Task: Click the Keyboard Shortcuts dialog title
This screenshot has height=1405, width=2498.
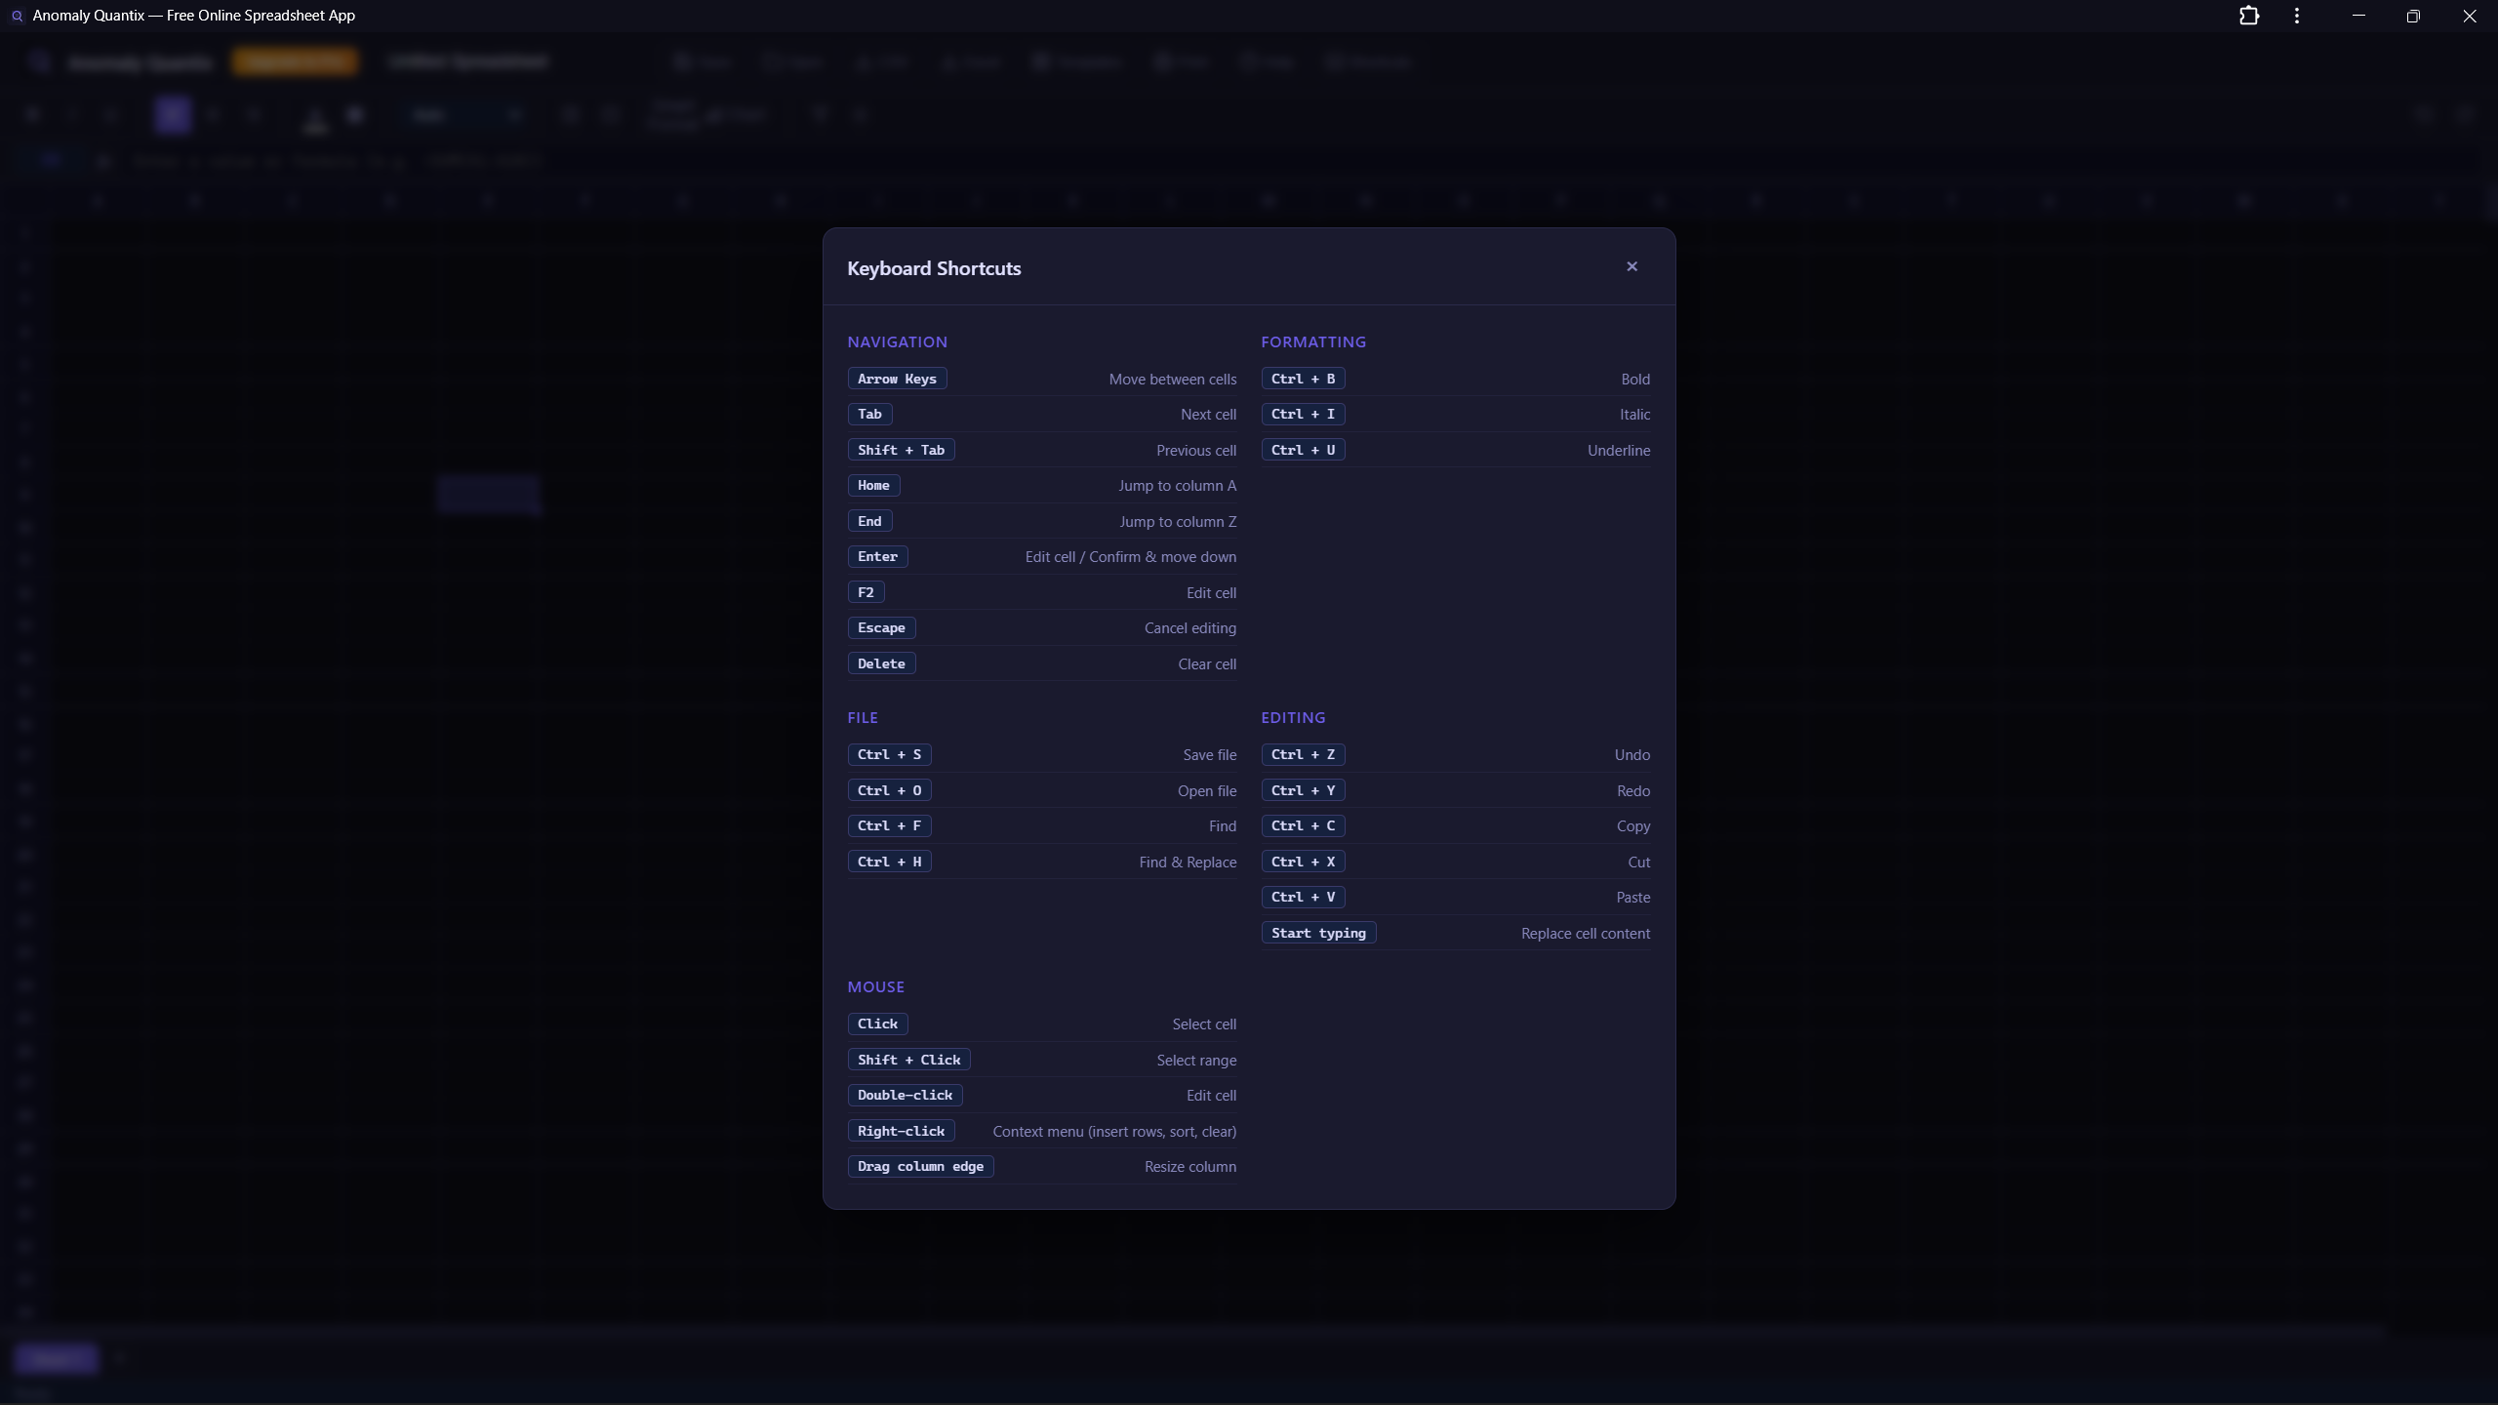Action: [x=934, y=268]
